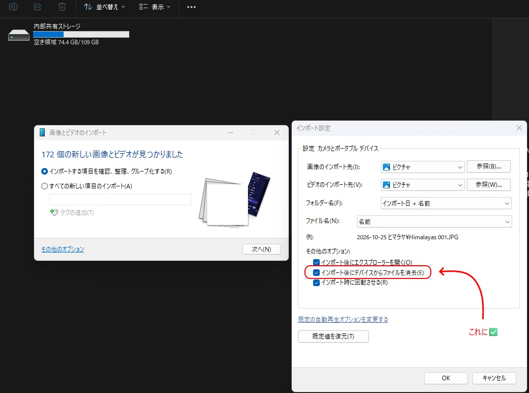Toggle インポート時に回転させる checkbox
The width and height of the screenshot is (529, 393).
pyautogui.click(x=316, y=283)
